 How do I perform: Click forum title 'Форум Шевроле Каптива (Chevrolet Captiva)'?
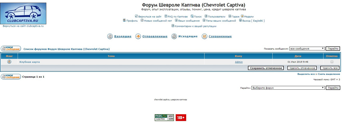point(194,5)
